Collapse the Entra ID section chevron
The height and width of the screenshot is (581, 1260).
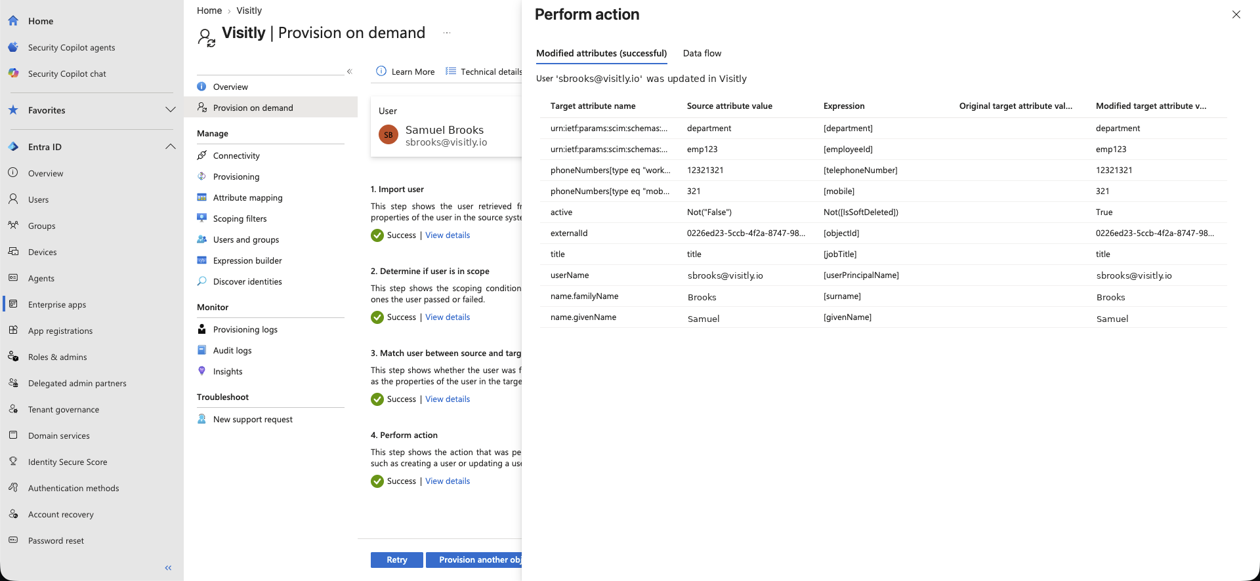coord(171,147)
